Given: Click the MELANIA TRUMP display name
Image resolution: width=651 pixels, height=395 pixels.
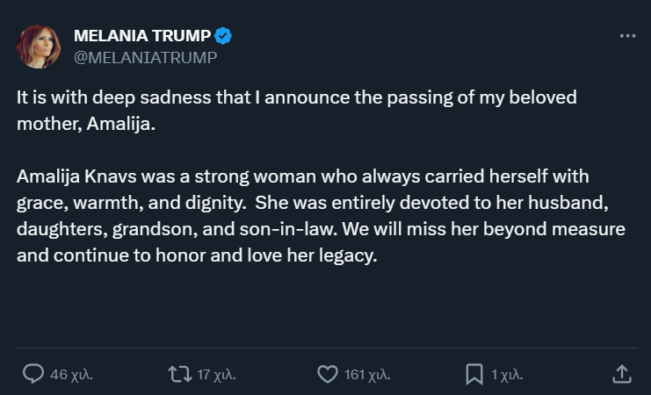Looking at the screenshot, I should click(142, 36).
